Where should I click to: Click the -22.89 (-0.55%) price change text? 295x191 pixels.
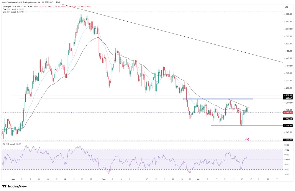[x=84, y=7]
